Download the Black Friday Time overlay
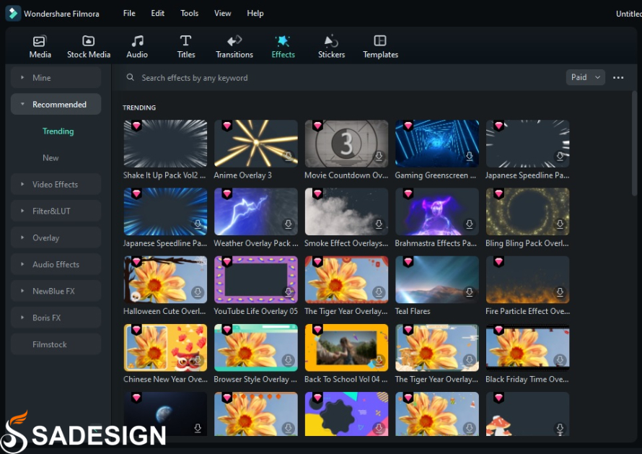The image size is (642, 454). coord(560,360)
